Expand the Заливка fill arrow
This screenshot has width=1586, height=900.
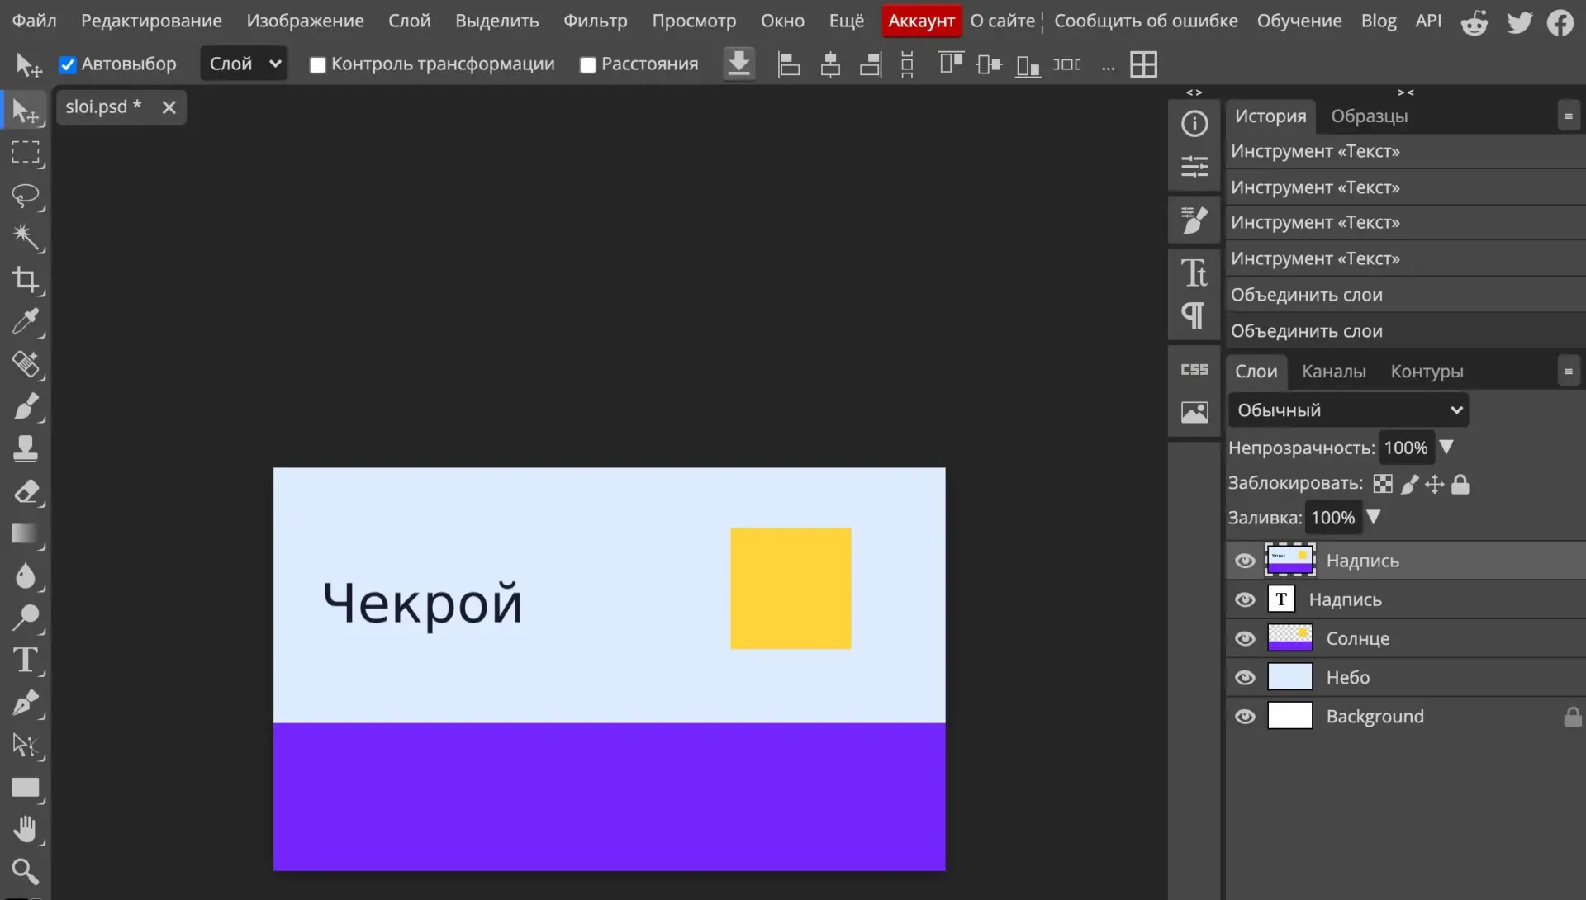(x=1373, y=517)
